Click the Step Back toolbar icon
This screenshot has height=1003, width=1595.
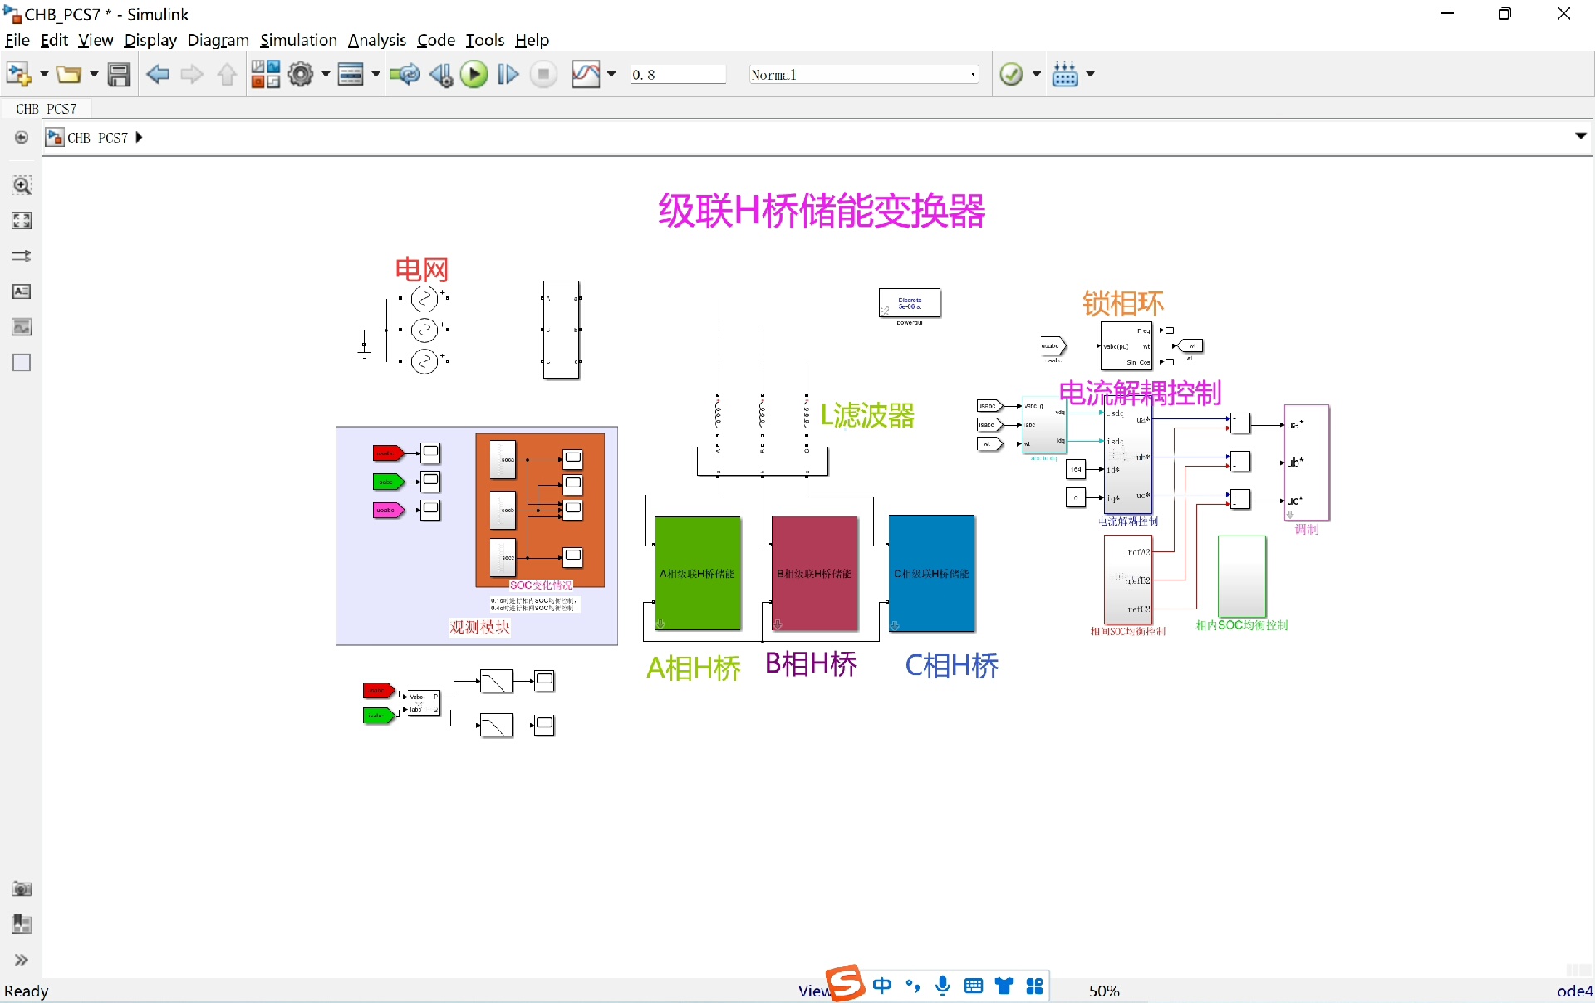441,75
